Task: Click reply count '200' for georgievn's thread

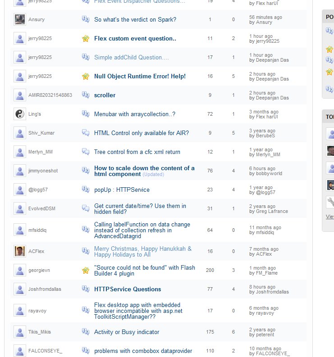Action: (210, 270)
